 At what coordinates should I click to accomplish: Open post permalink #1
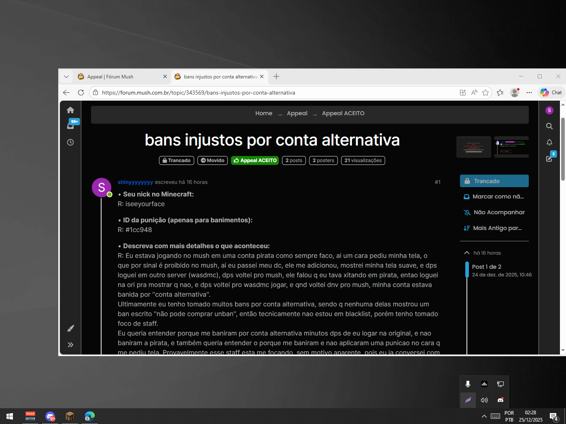click(437, 182)
